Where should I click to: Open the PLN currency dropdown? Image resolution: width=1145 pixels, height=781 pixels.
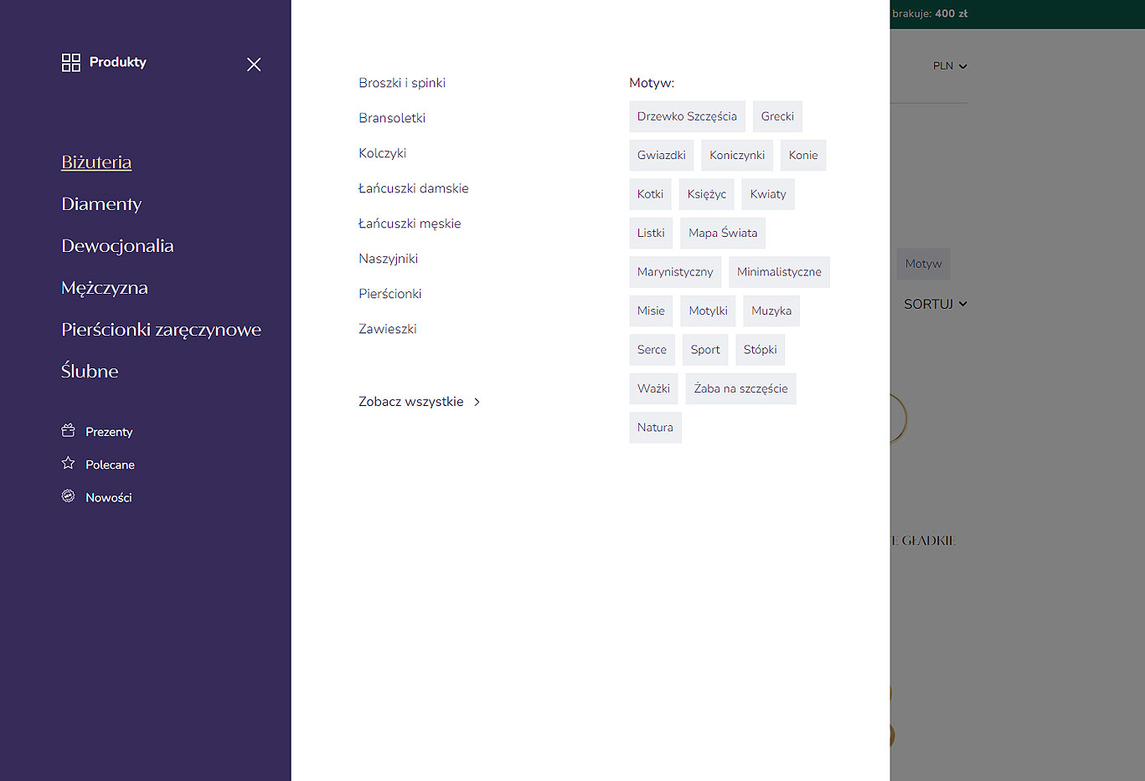coord(950,66)
